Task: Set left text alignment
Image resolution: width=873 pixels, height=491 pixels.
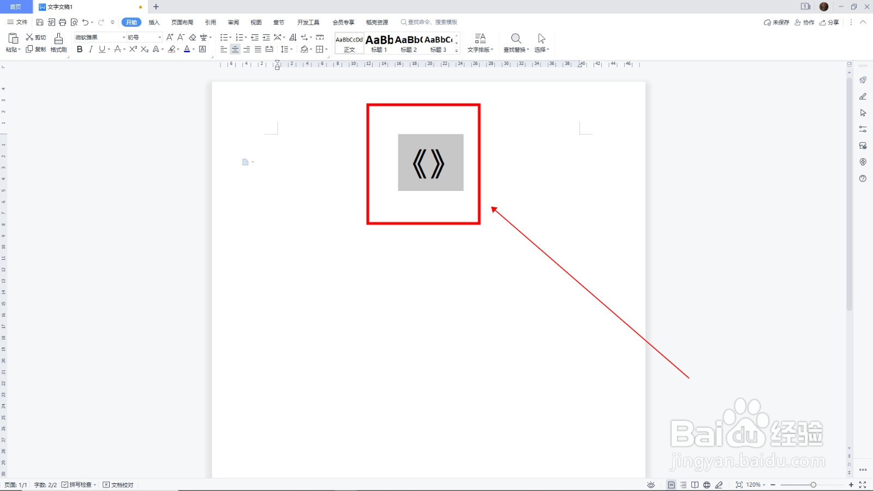Action: 224,49
